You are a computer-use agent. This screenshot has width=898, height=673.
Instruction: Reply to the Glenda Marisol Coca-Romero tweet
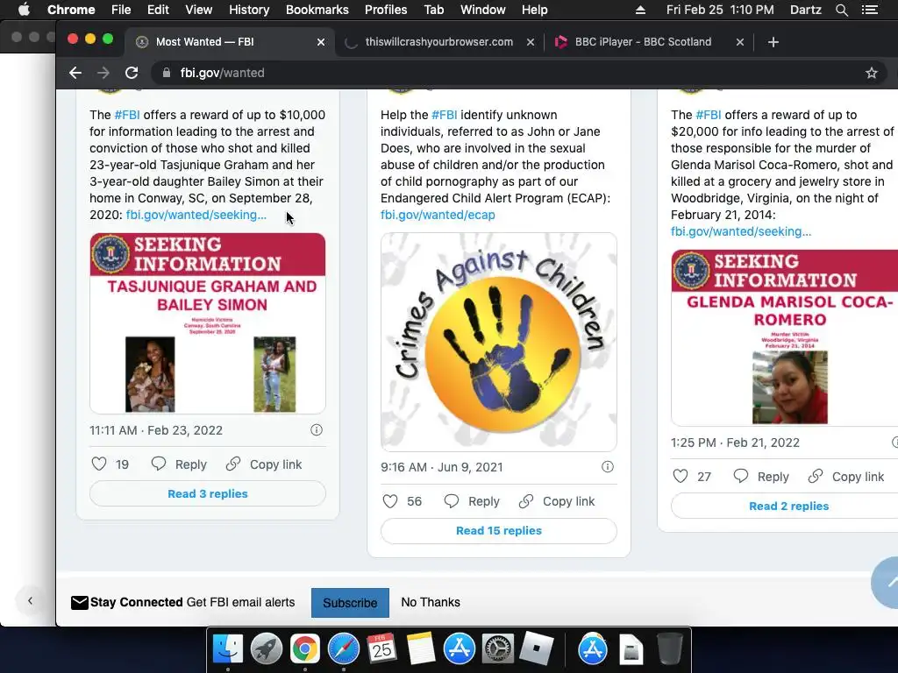761,476
